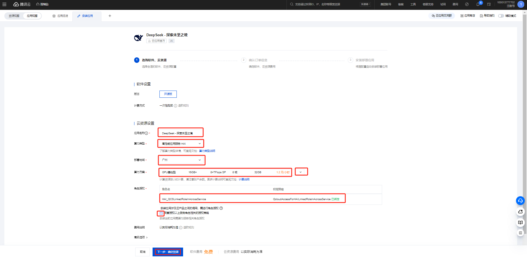Click step 1 选购软件、云资源
The width and height of the screenshot is (527, 258).
pos(154,60)
